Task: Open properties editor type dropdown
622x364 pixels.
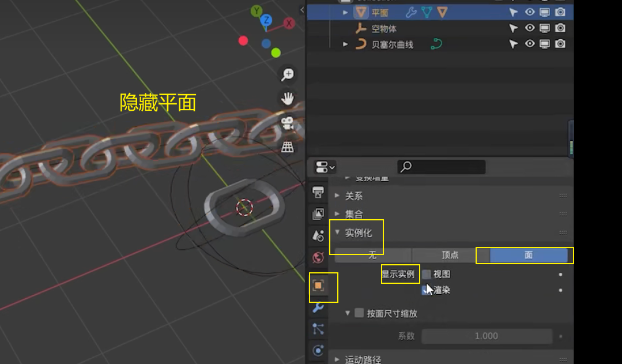Action: point(325,167)
